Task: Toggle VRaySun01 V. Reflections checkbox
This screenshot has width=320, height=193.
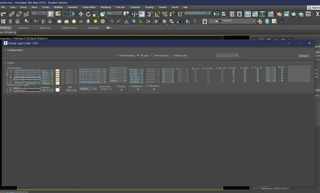Action: 138,89
